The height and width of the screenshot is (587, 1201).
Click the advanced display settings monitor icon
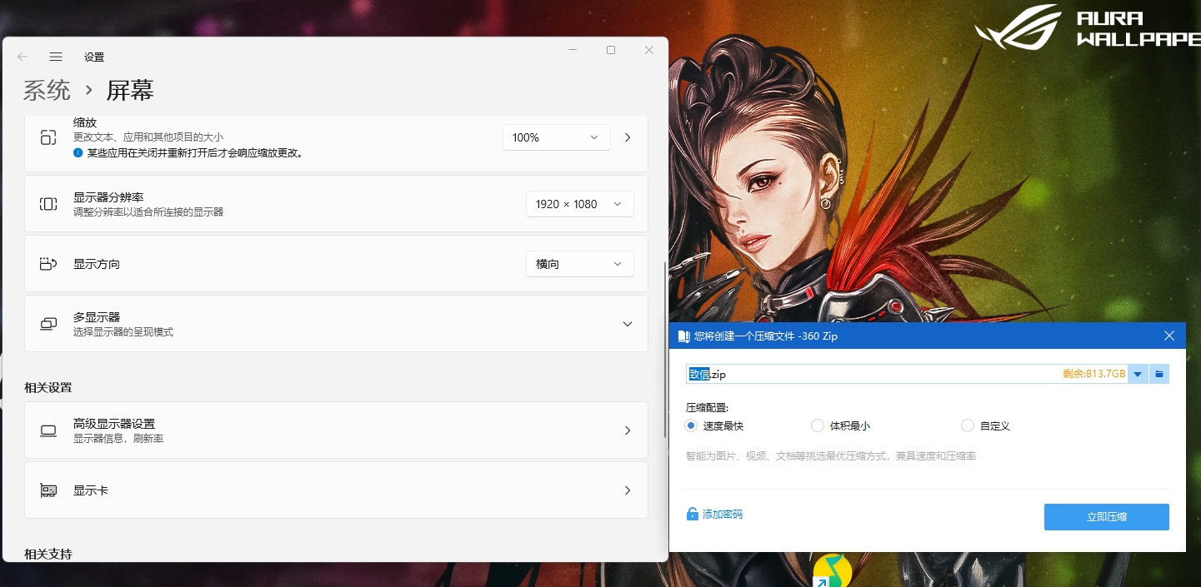point(48,430)
